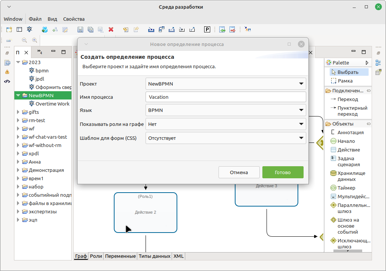The width and height of the screenshot is (386, 271).
Task: Expand the Анна project folder
Action: (18, 162)
